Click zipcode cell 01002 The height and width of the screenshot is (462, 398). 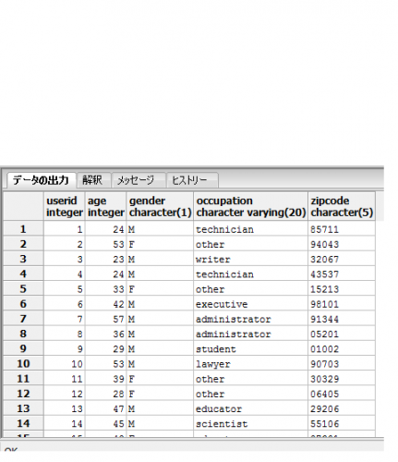pyautogui.click(x=342, y=349)
